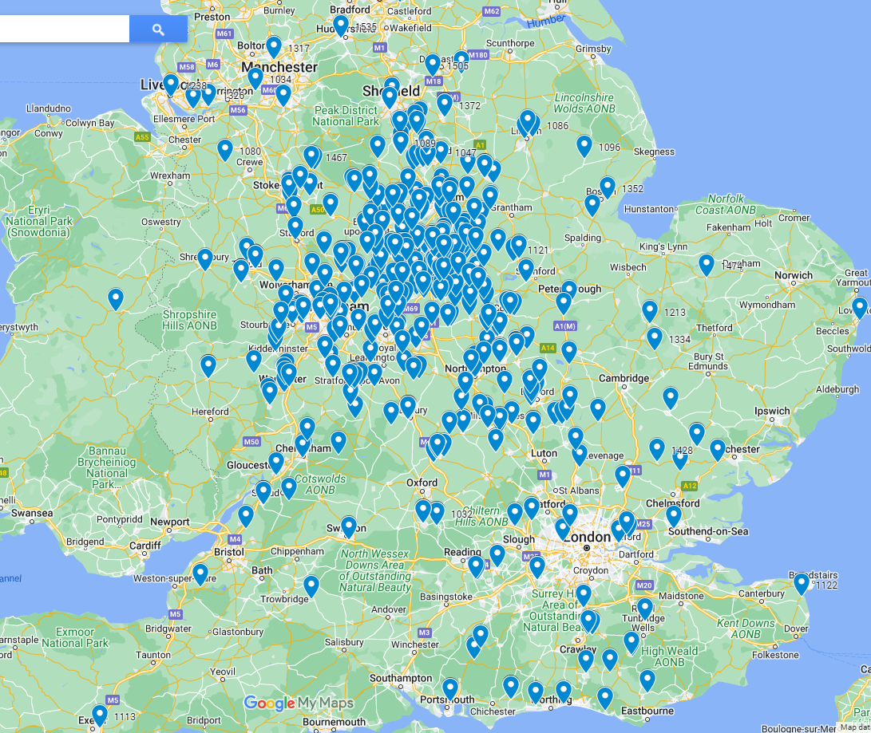The height and width of the screenshot is (733, 871).
Task: Click the pin at Shrewsbury
Action: click(205, 259)
